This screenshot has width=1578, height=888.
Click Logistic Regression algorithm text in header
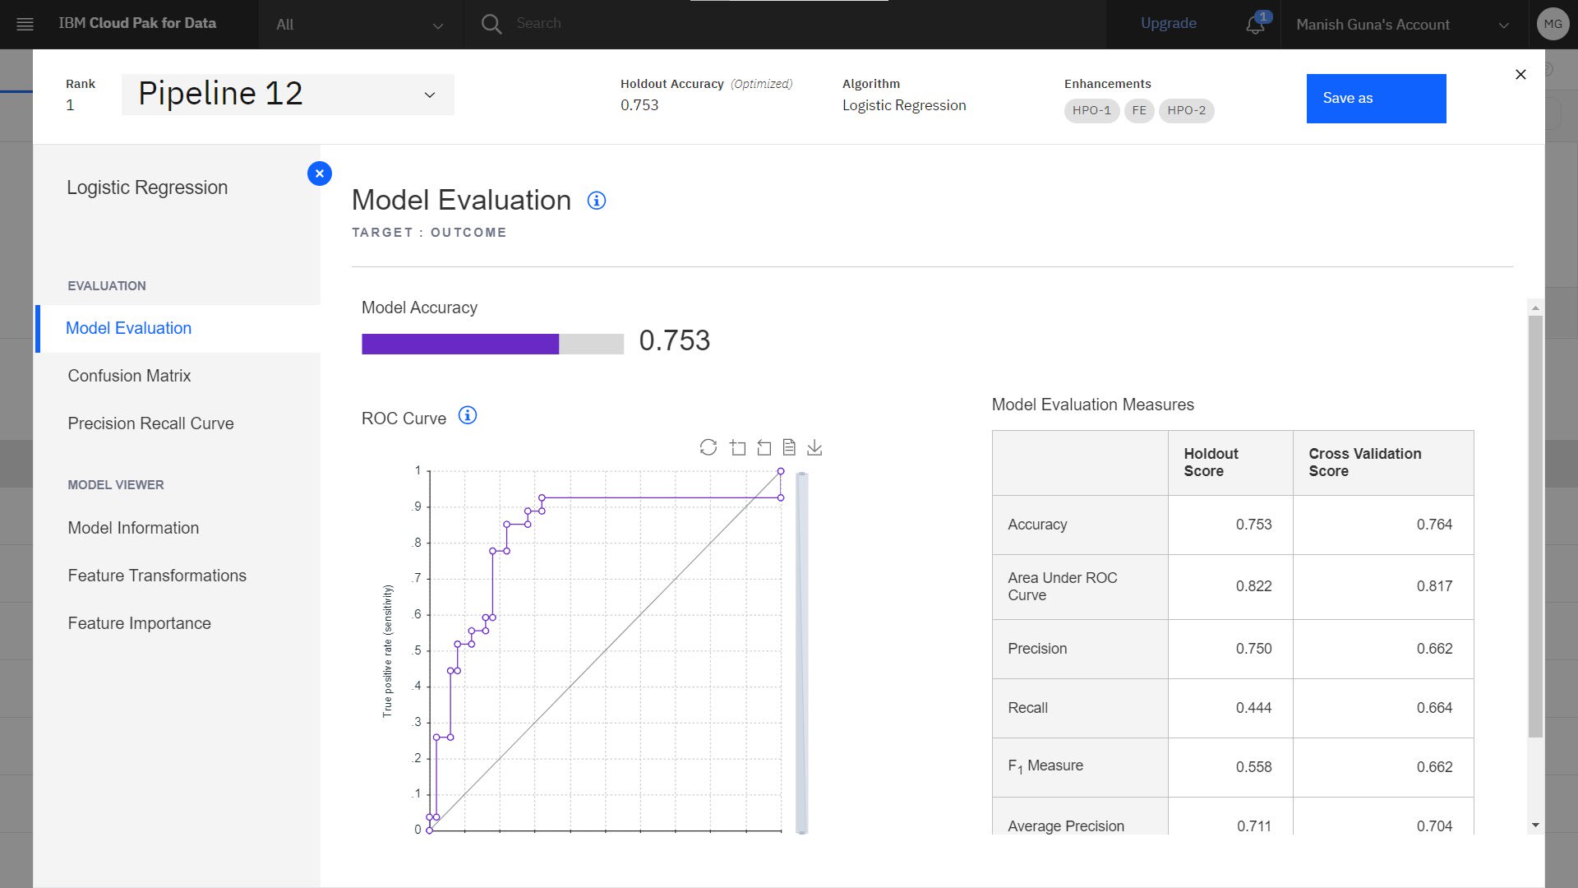tap(904, 105)
